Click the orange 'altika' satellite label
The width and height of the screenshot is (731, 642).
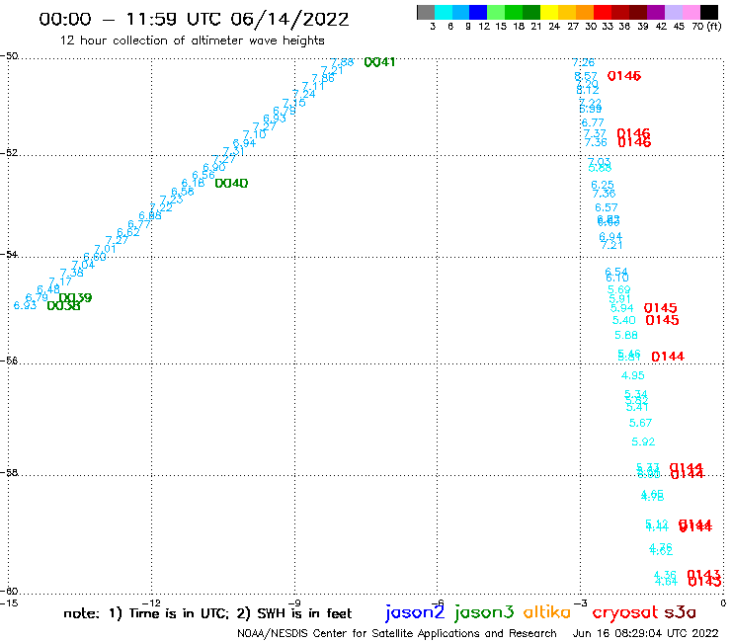click(547, 611)
